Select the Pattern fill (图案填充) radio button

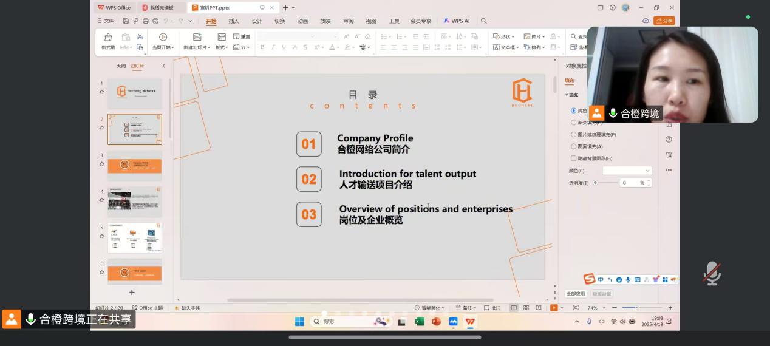click(x=573, y=146)
